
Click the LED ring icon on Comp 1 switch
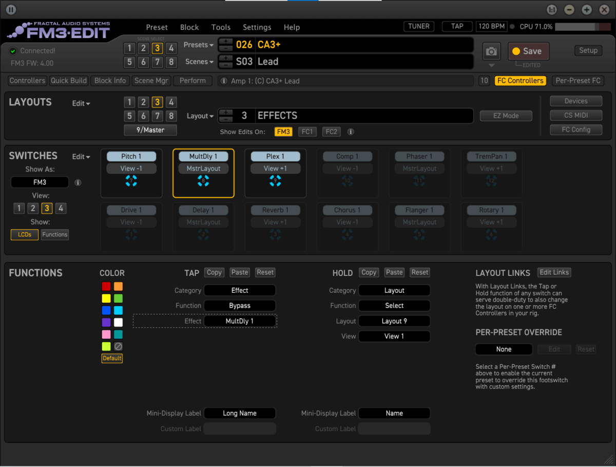click(x=347, y=181)
